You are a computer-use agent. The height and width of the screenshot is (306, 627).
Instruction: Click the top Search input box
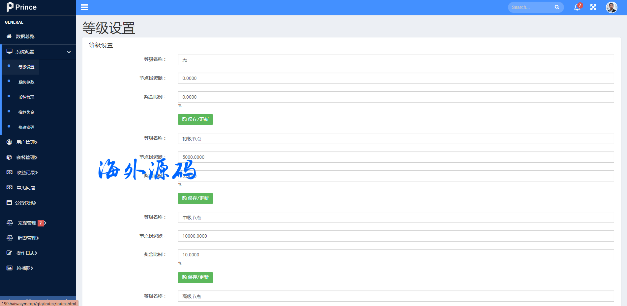pyautogui.click(x=531, y=7)
